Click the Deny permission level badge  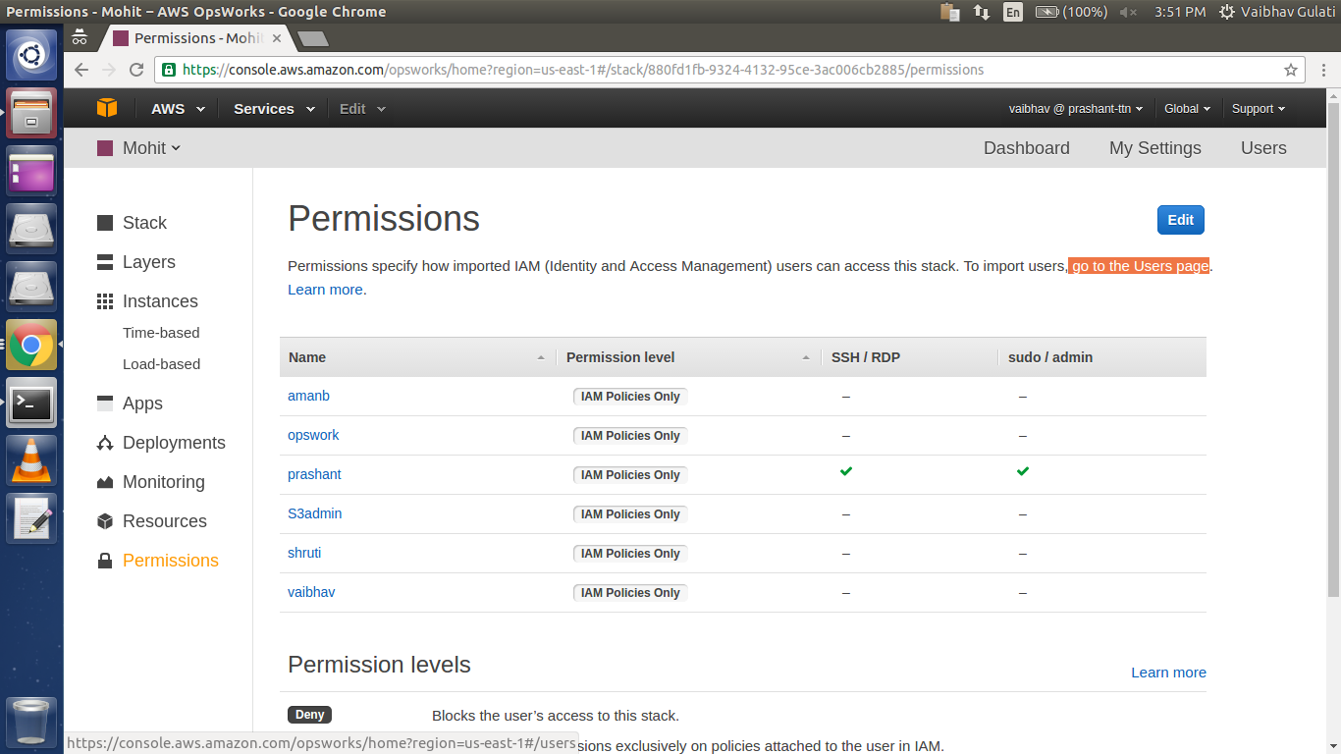(x=309, y=715)
